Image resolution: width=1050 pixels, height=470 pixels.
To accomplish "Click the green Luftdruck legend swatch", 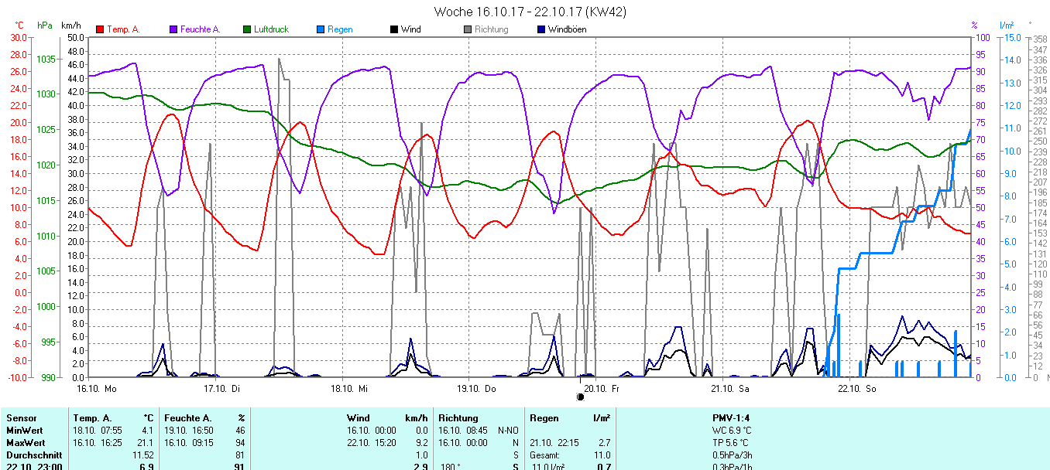I will (x=247, y=29).
